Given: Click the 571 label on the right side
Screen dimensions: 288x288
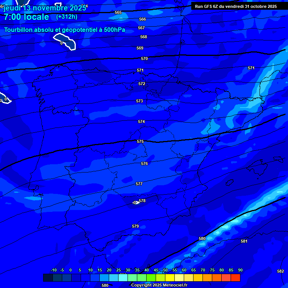Looking at the screenshot, I should [x=251, y=68].
